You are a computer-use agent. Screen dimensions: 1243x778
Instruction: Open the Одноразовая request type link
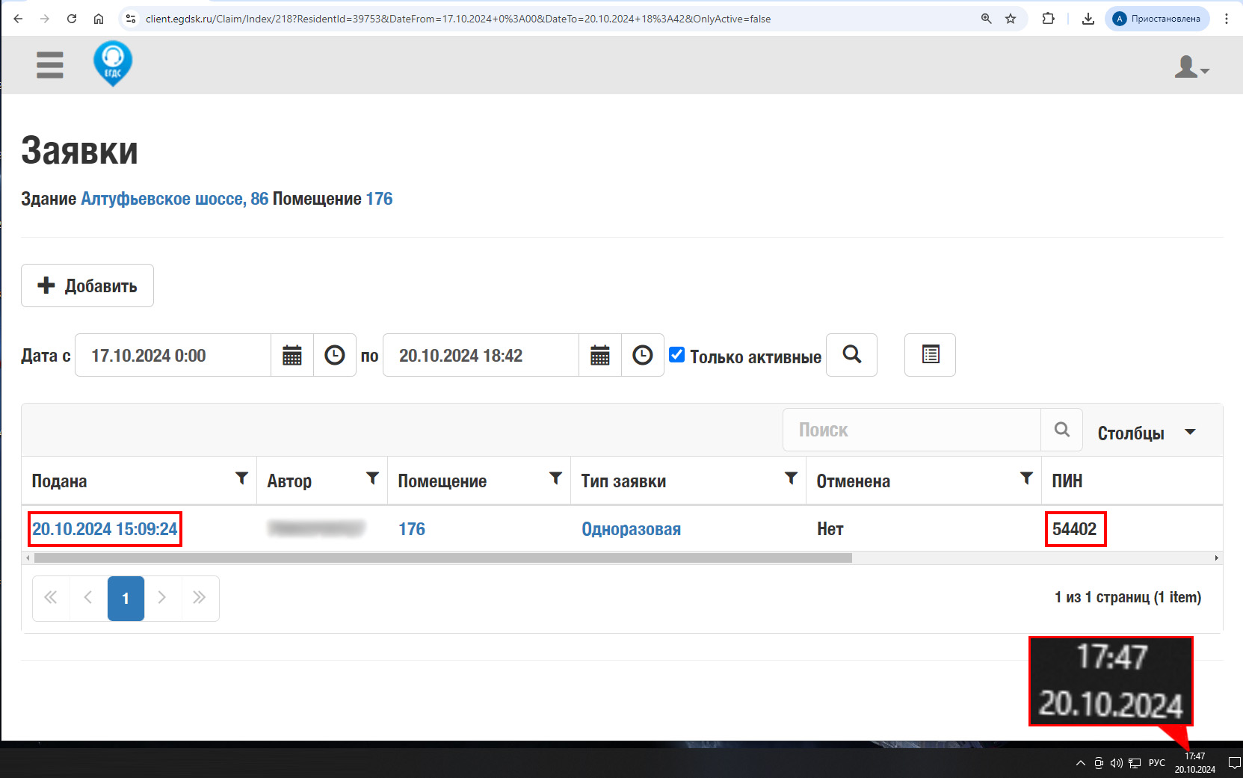pos(631,529)
